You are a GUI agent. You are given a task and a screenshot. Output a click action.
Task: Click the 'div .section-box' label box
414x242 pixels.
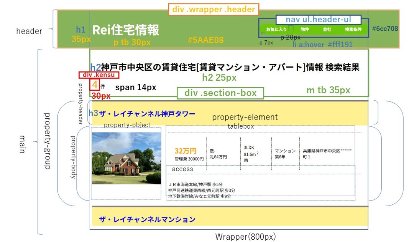pos(220,93)
